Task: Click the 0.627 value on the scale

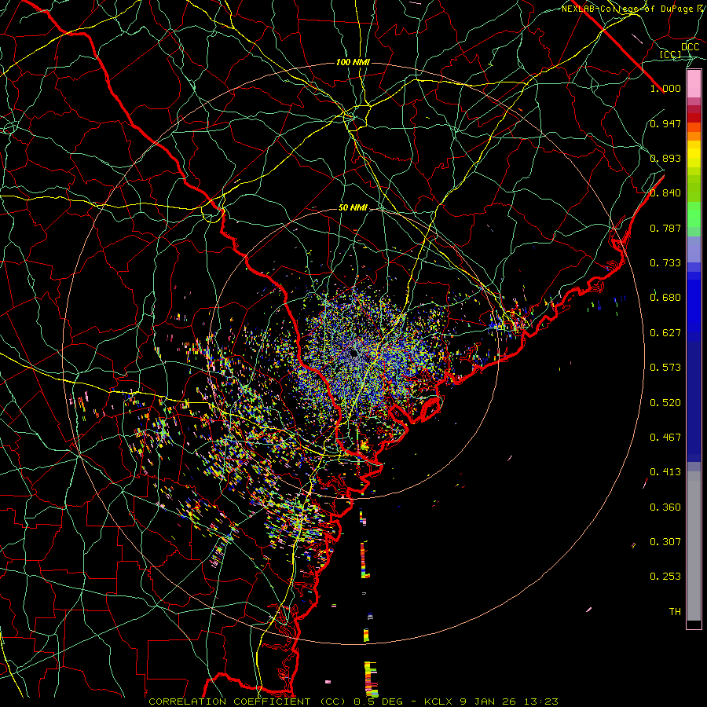Action: [x=665, y=333]
